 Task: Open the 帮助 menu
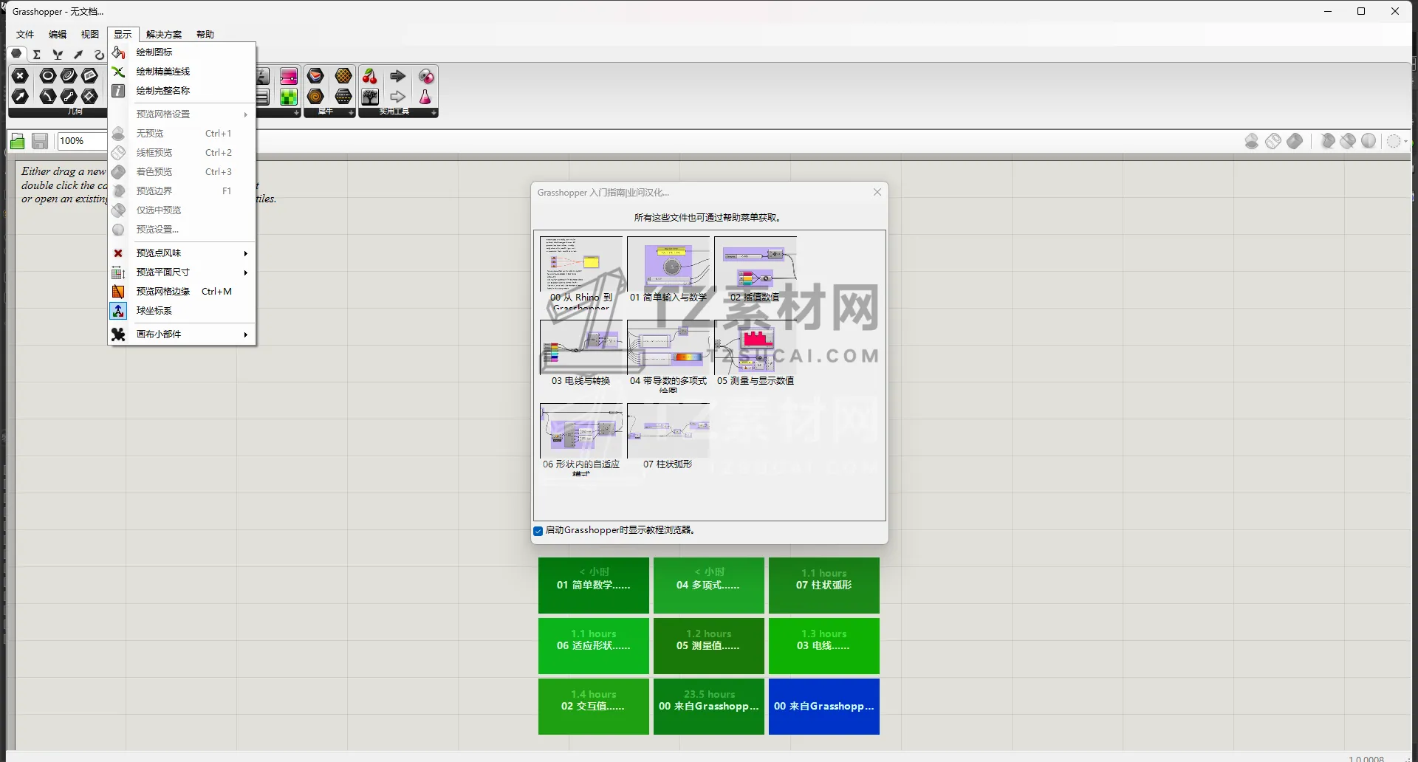pos(205,35)
